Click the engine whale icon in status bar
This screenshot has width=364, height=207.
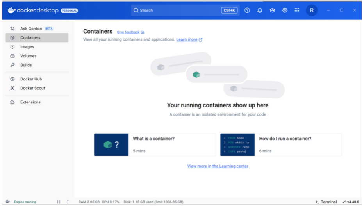pos(8,202)
